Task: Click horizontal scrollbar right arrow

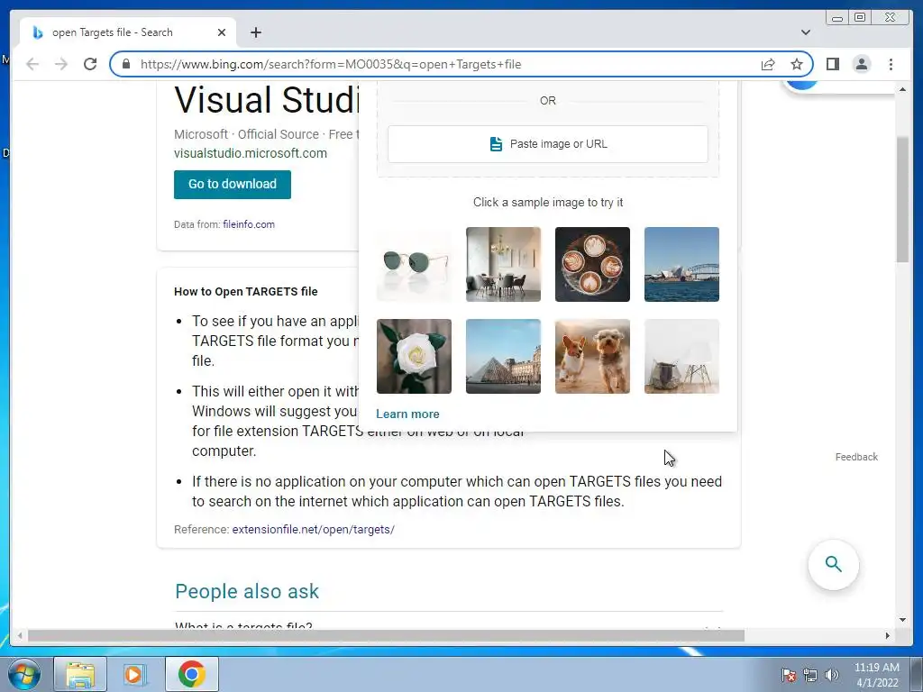Action: click(887, 635)
